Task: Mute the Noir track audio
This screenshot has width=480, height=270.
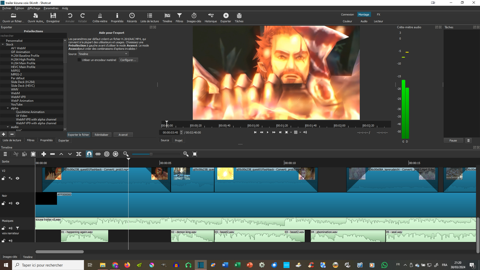Action: click(x=10, y=203)
